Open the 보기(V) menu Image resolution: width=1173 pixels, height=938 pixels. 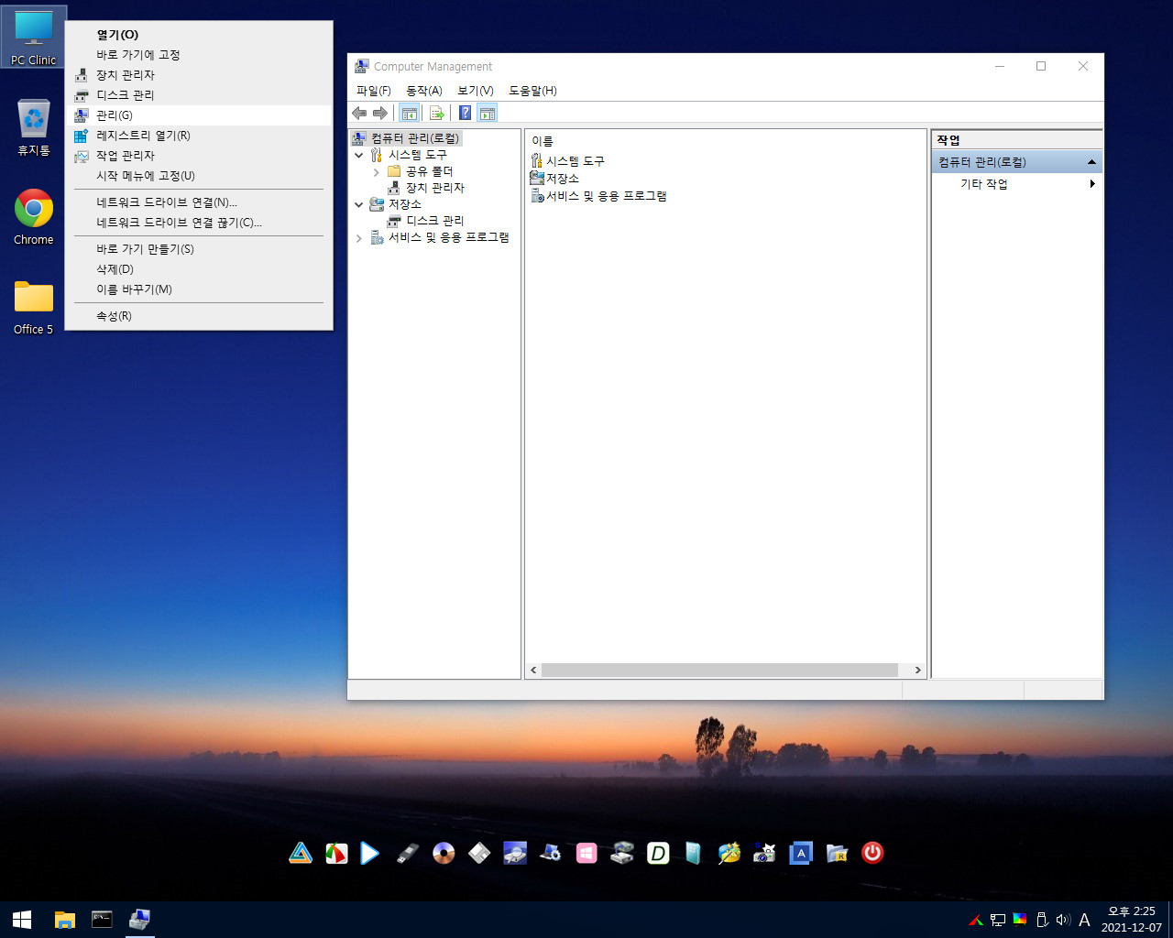click(x=476, y=91)
